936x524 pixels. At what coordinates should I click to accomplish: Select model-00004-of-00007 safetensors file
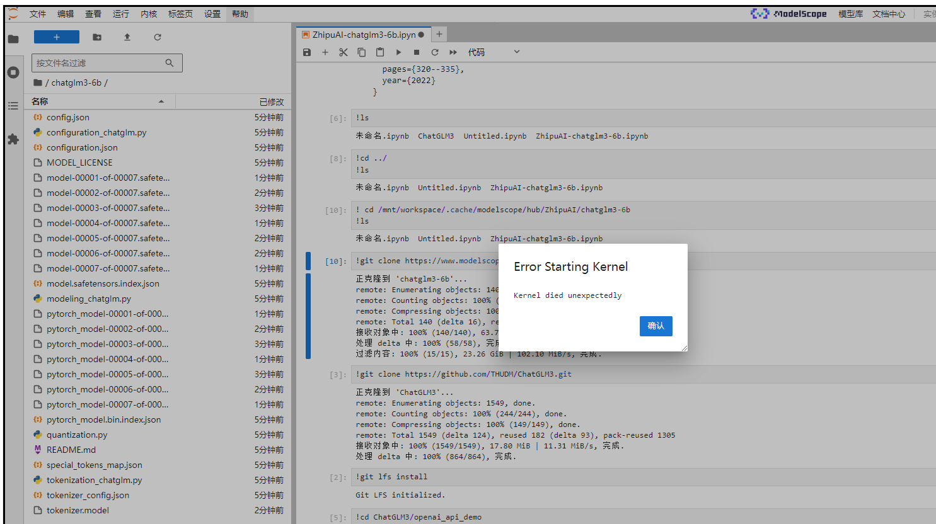pos(158,223)
